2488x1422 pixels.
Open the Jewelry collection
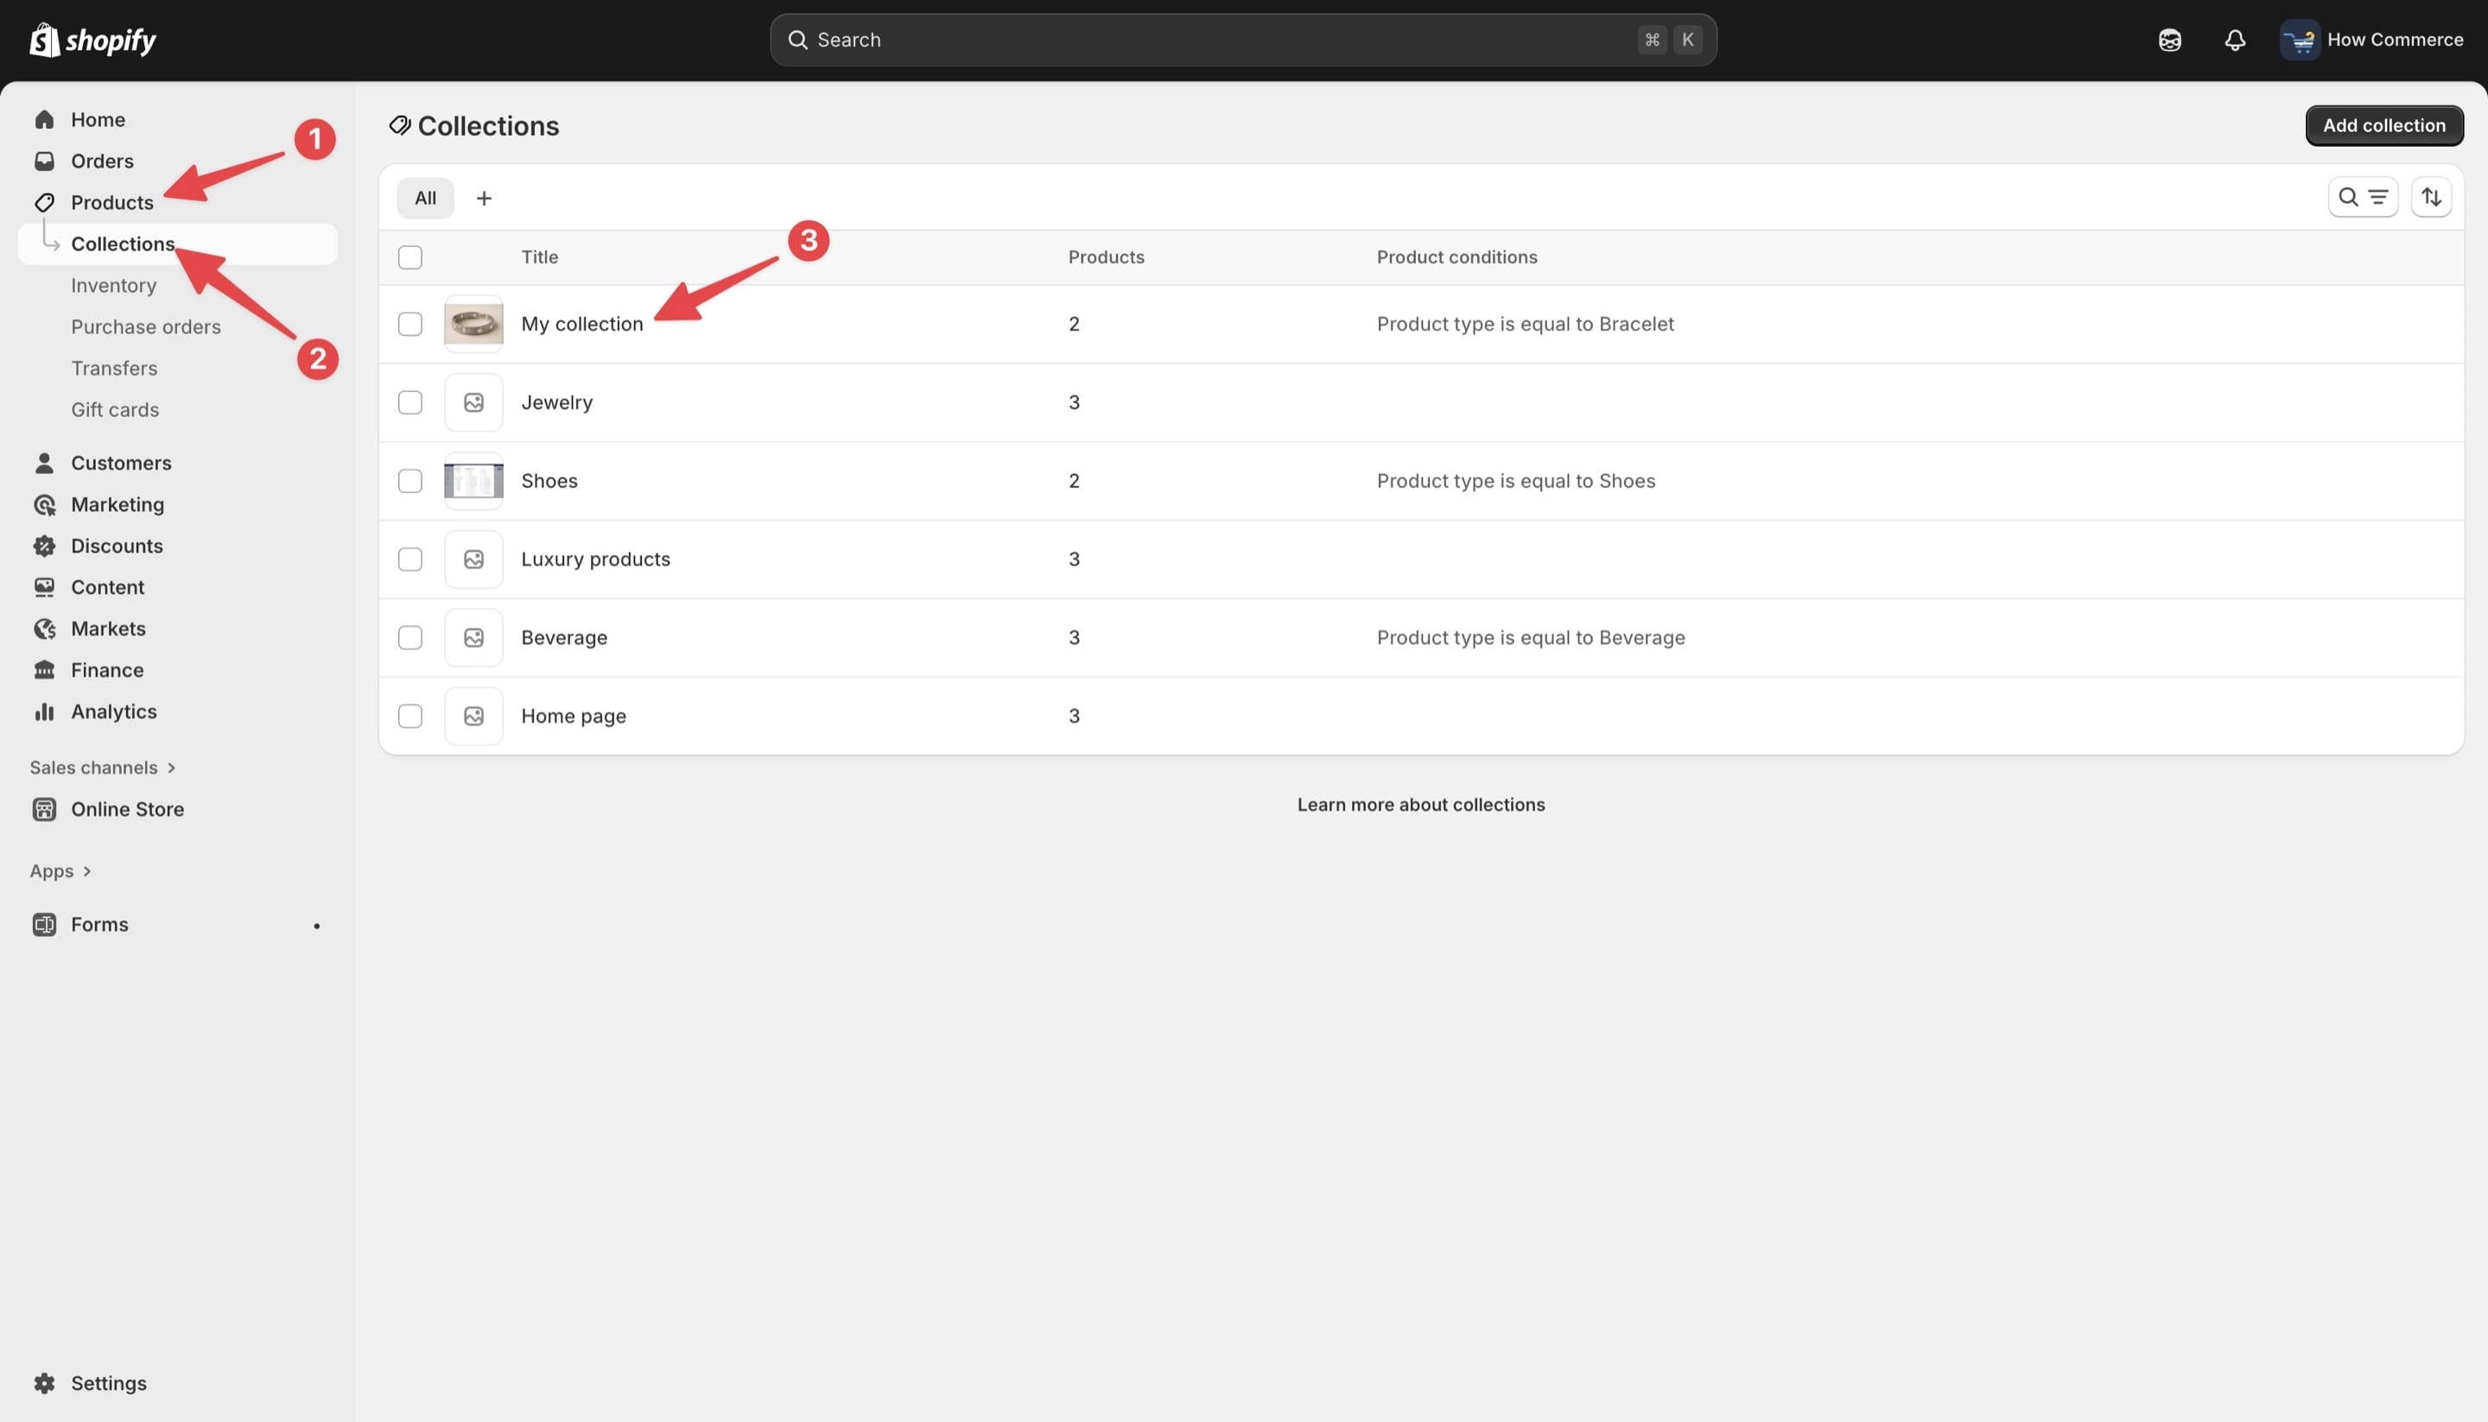coord(557,402)
